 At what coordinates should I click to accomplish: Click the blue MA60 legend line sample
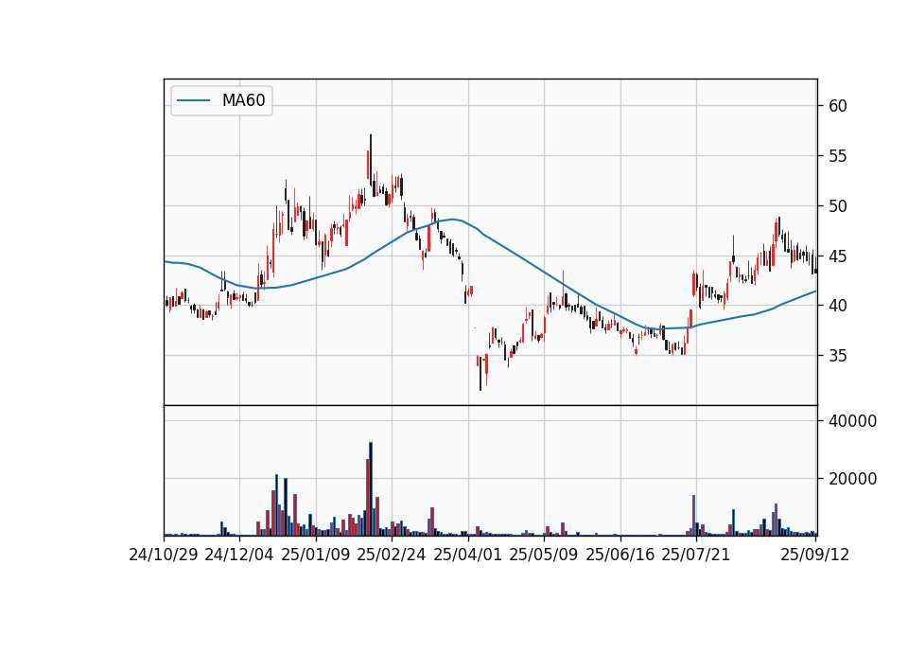click(x=193, y=100)
